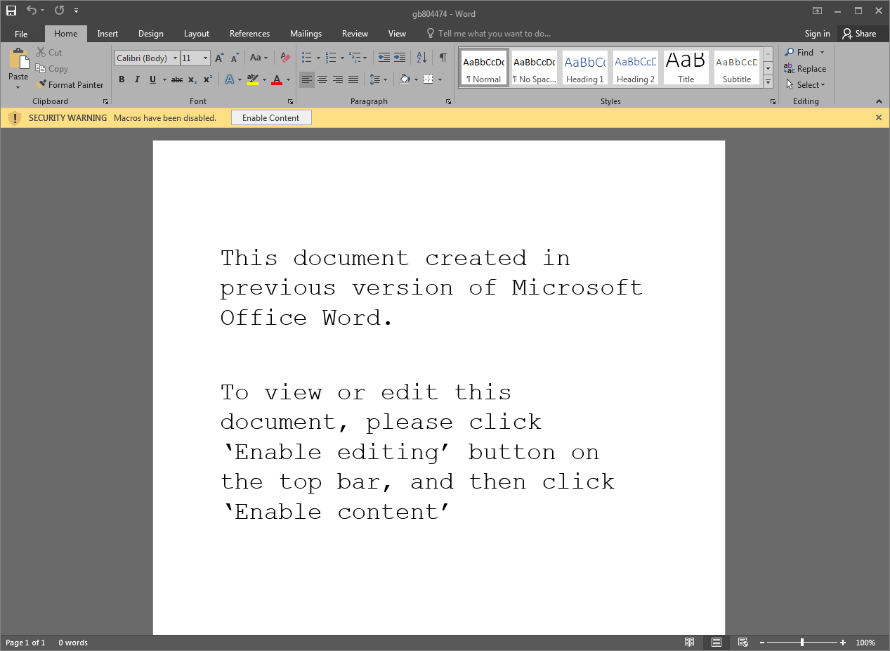Open the line spacing dropdown

(x=379, y=79)
